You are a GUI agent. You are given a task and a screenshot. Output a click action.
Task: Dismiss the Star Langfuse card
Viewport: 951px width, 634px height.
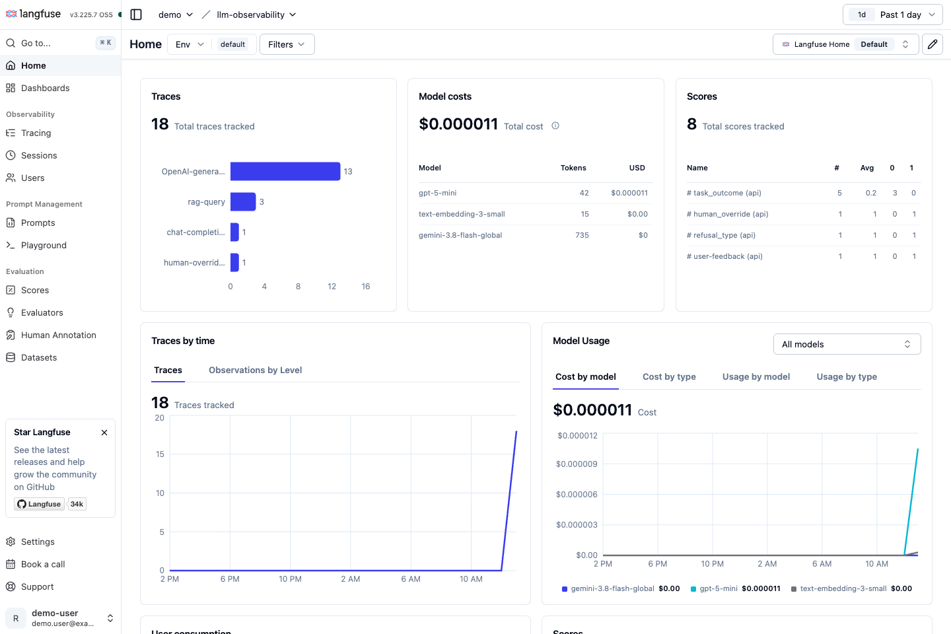click(x=104, y=433)
